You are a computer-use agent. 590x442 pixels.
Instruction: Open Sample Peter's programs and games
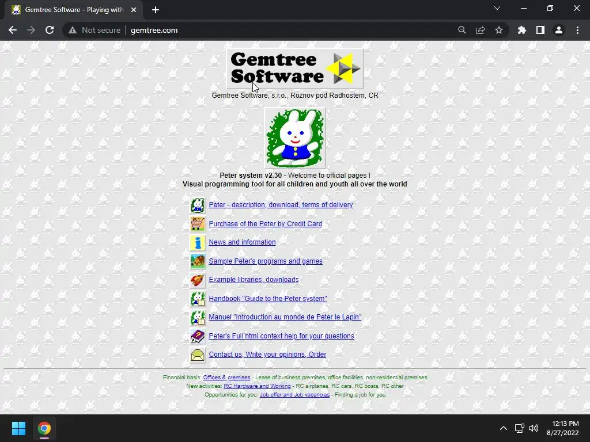pyautogui.click(x=265, y=261)
